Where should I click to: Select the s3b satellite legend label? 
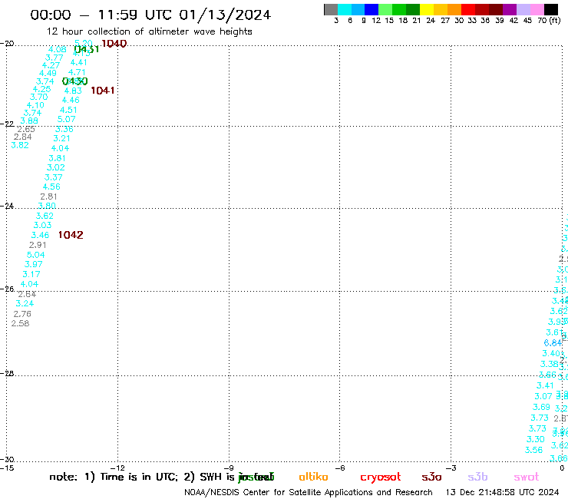tap(477, 477)
